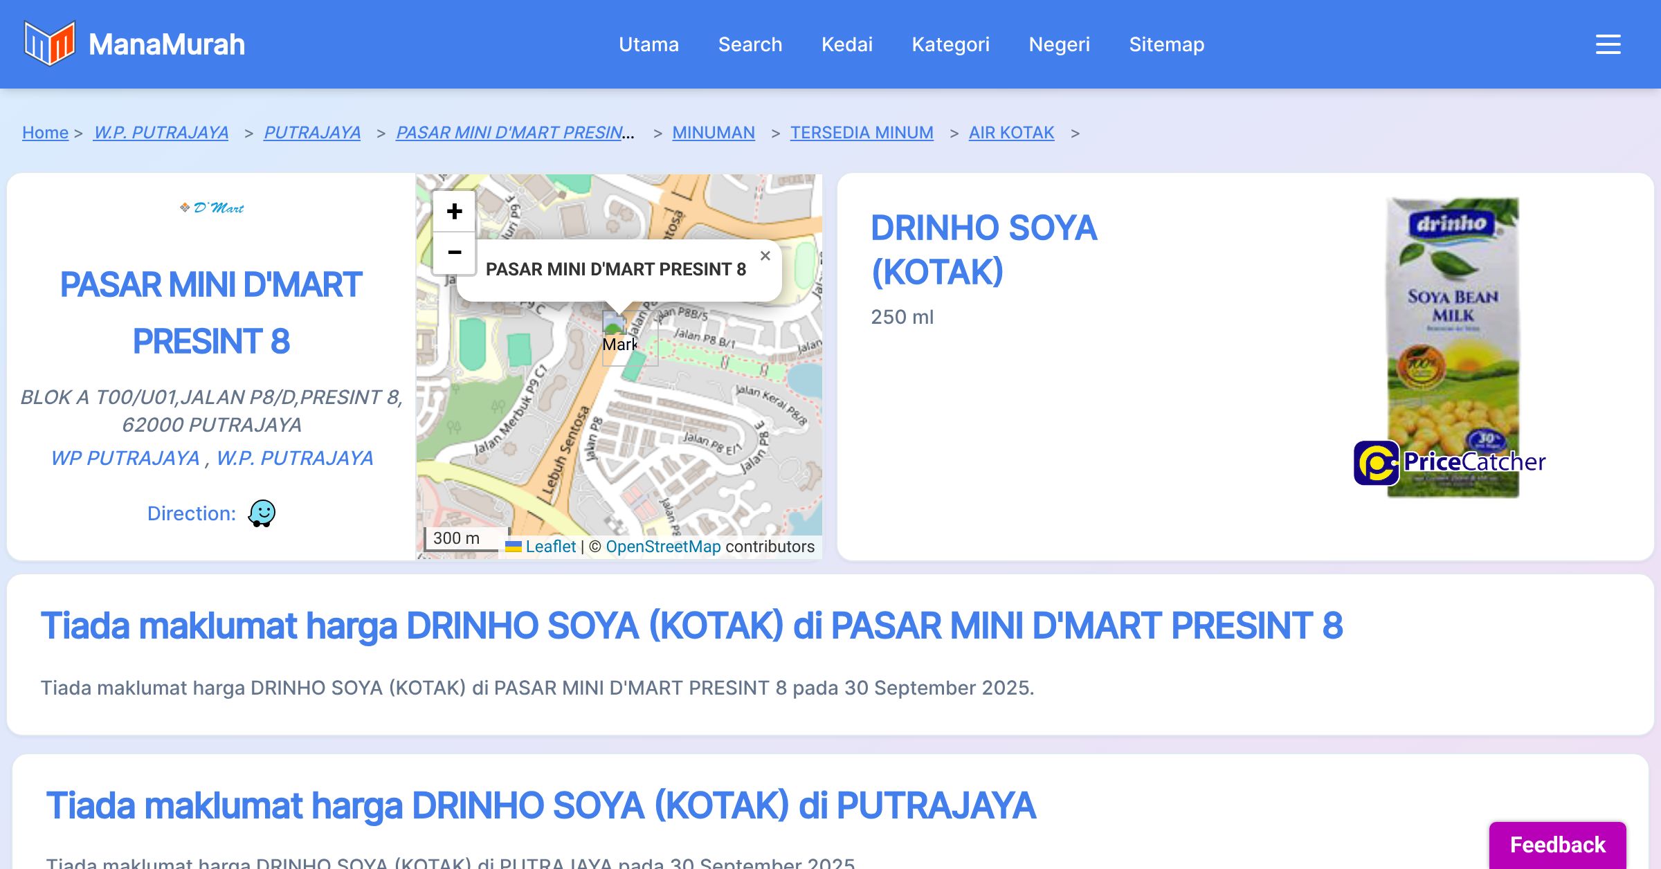The width and height of the screenshot is (1661, 869).
Task: Open Waze directions icon
Action: point(262,513)
